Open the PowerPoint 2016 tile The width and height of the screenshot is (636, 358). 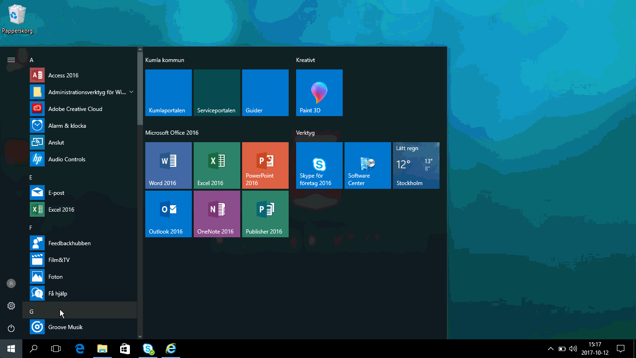265,165
